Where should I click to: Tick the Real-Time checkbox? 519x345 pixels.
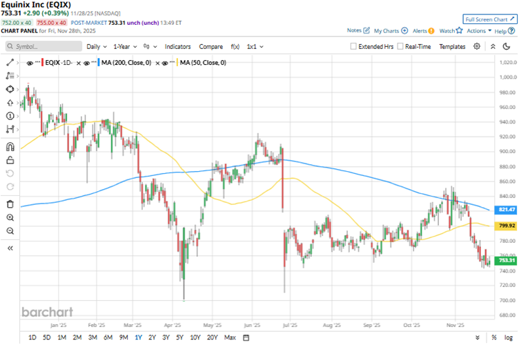click(400, 47)
